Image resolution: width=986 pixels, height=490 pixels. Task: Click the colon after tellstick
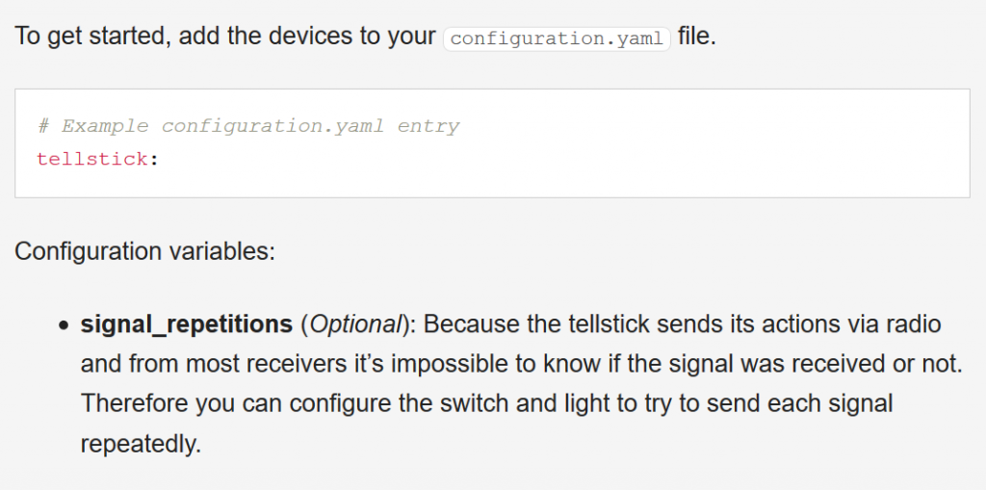(152, 160)
